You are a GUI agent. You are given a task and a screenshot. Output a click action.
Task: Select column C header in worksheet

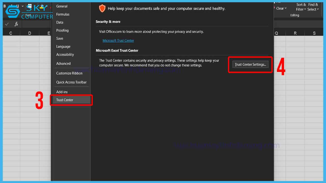(11, 33)
